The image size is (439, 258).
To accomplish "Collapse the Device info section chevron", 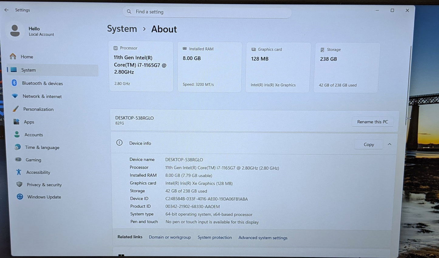I will pos(389,144).
